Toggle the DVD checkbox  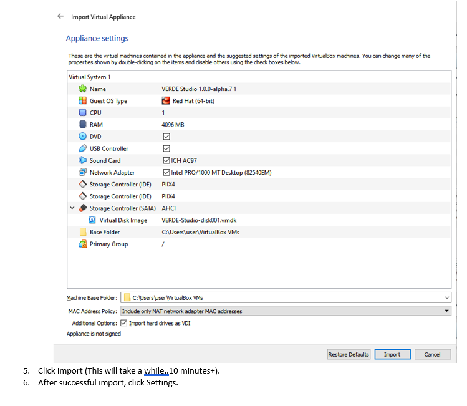tap(166, 137)
